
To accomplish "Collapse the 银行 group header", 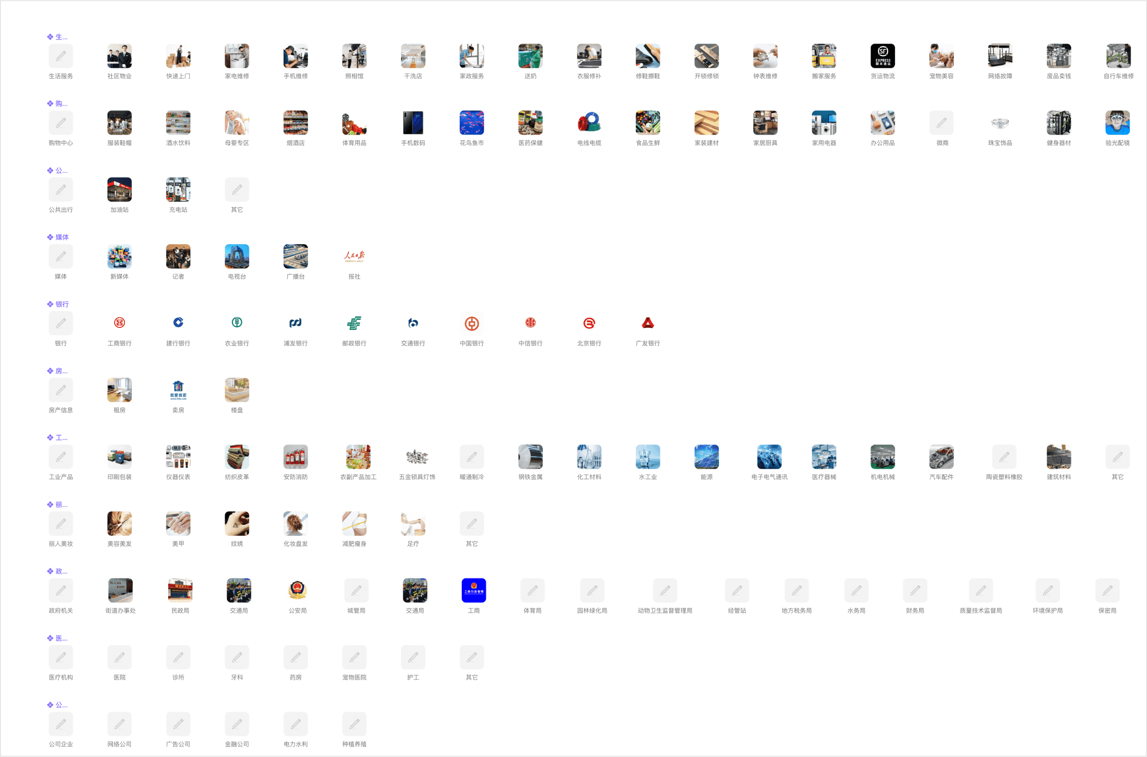I will pos(57,304).
